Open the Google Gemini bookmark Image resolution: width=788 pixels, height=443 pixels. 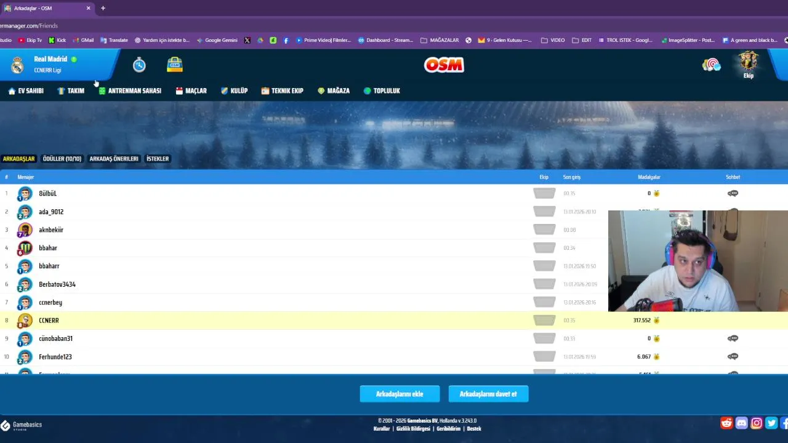217,40
